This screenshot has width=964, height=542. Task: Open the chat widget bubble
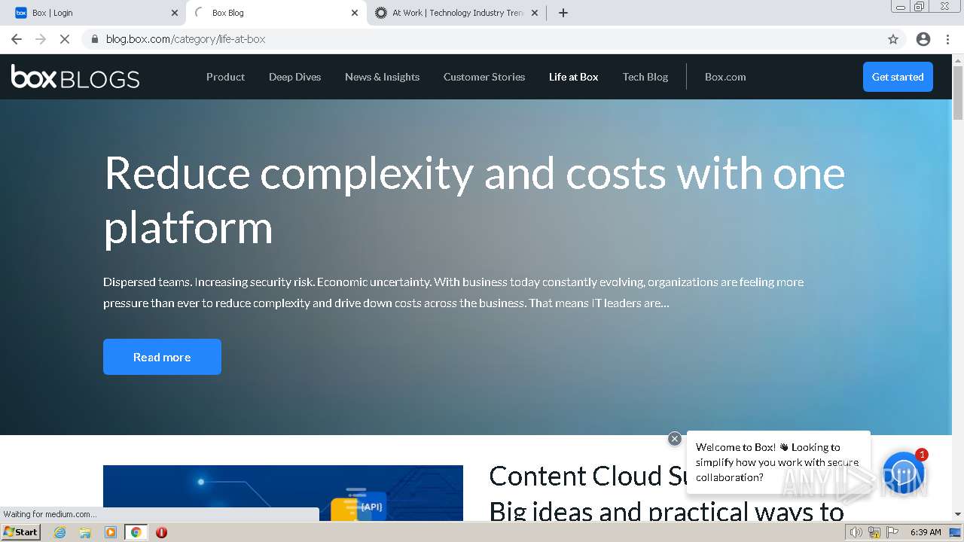pos(903,473)
